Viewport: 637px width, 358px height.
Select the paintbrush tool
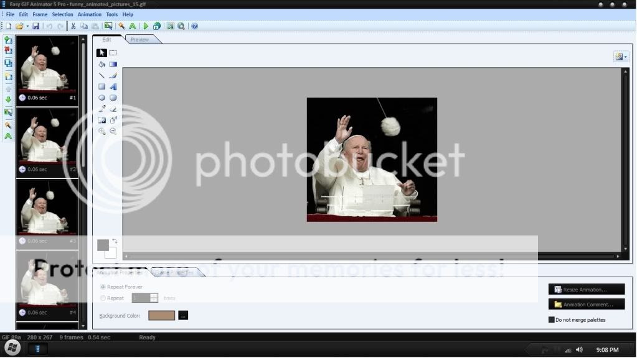pyautogui.click(x=113, y=75)
